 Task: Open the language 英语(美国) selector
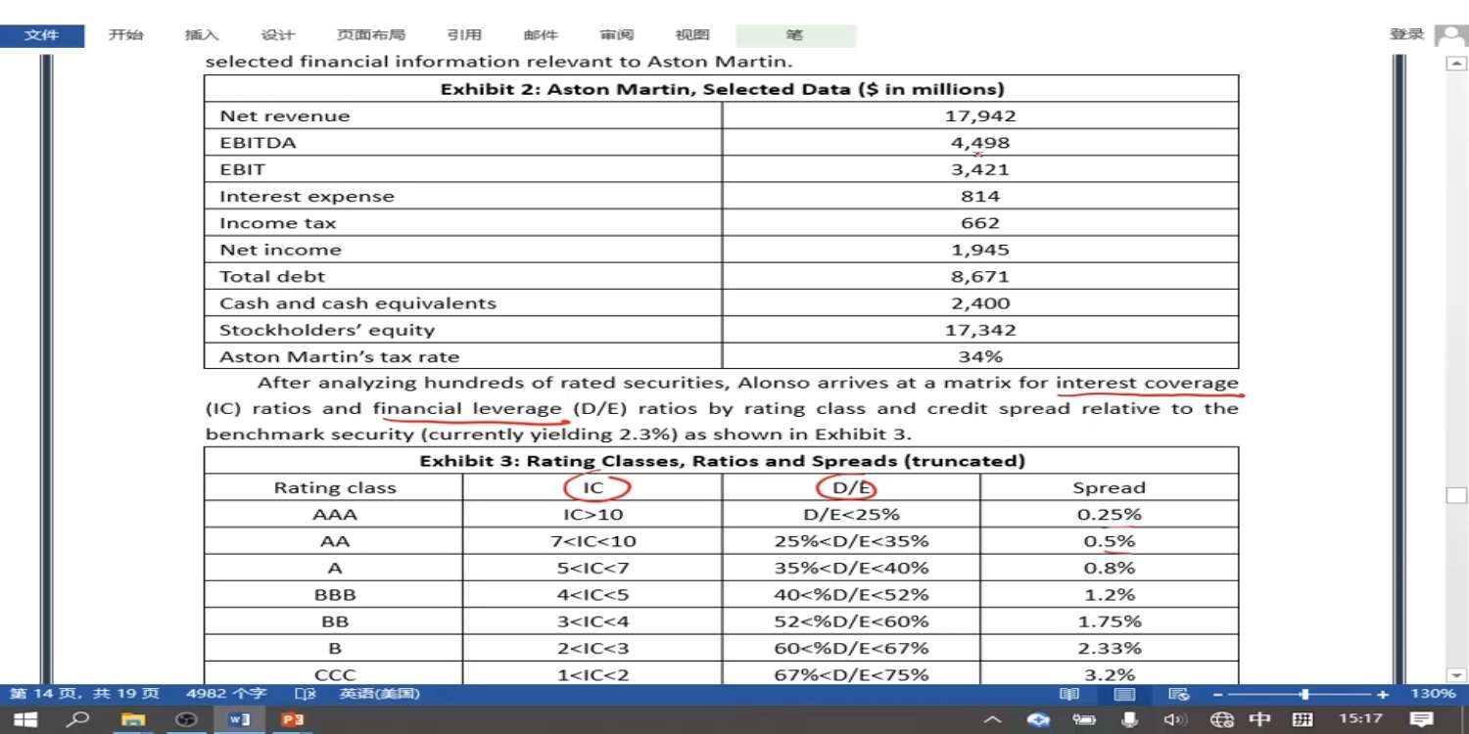pyautogui.click(x=379, y=694)
